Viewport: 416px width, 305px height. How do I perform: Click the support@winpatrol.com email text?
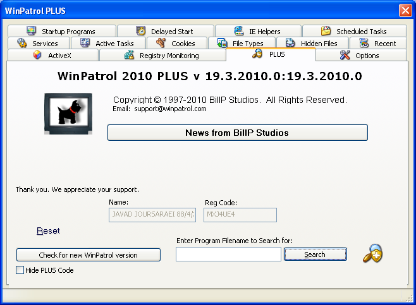[170, 109]
